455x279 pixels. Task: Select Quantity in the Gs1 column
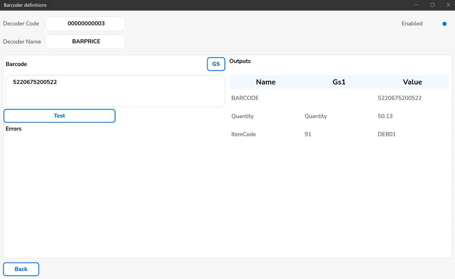(x=315, y=116)
